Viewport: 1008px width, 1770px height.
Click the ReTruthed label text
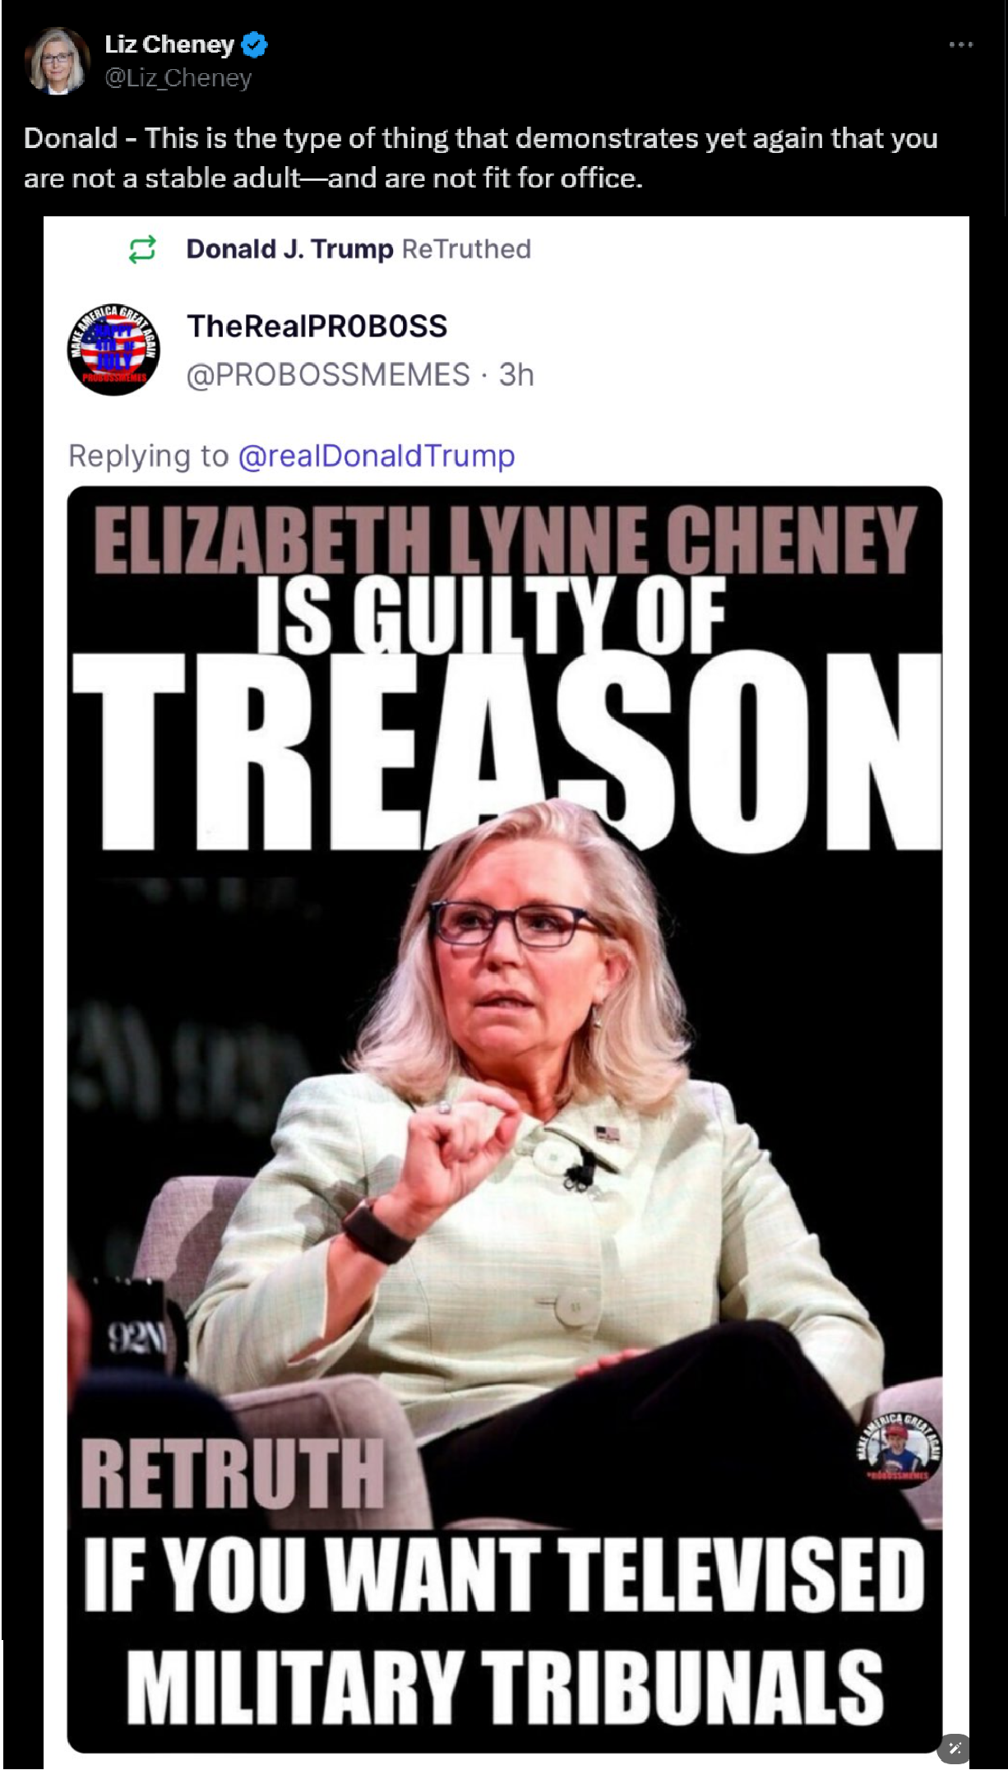coord(466,249)
